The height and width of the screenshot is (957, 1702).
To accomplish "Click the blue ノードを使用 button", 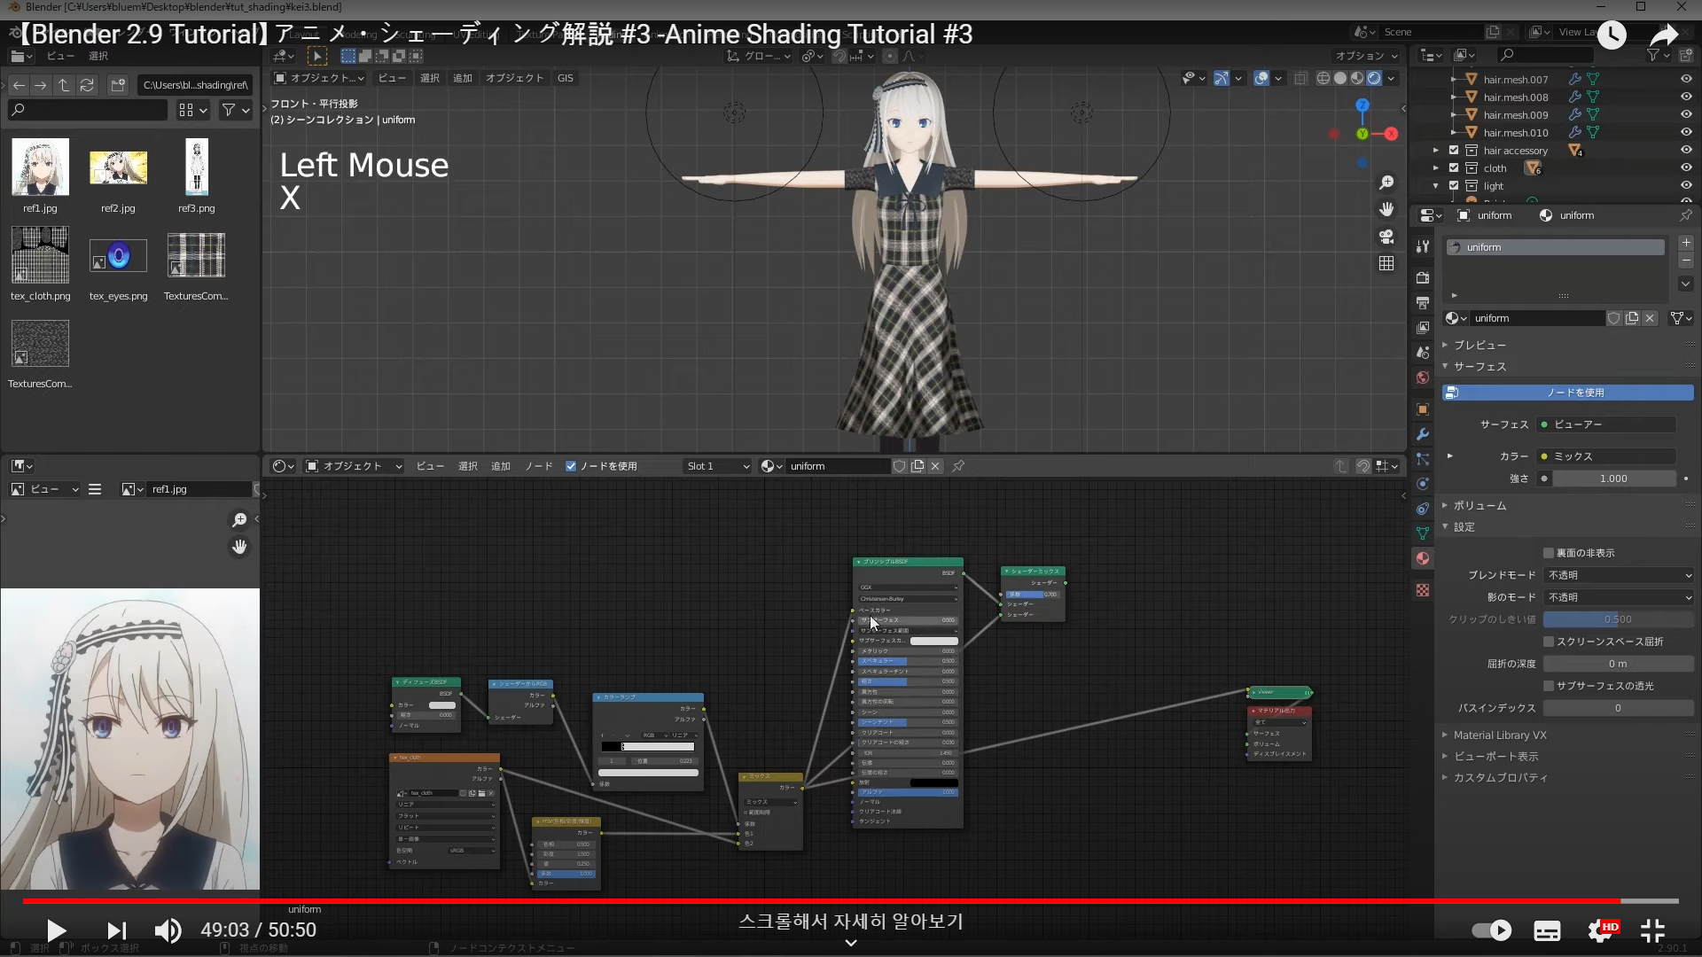I will coord(1567,393).
